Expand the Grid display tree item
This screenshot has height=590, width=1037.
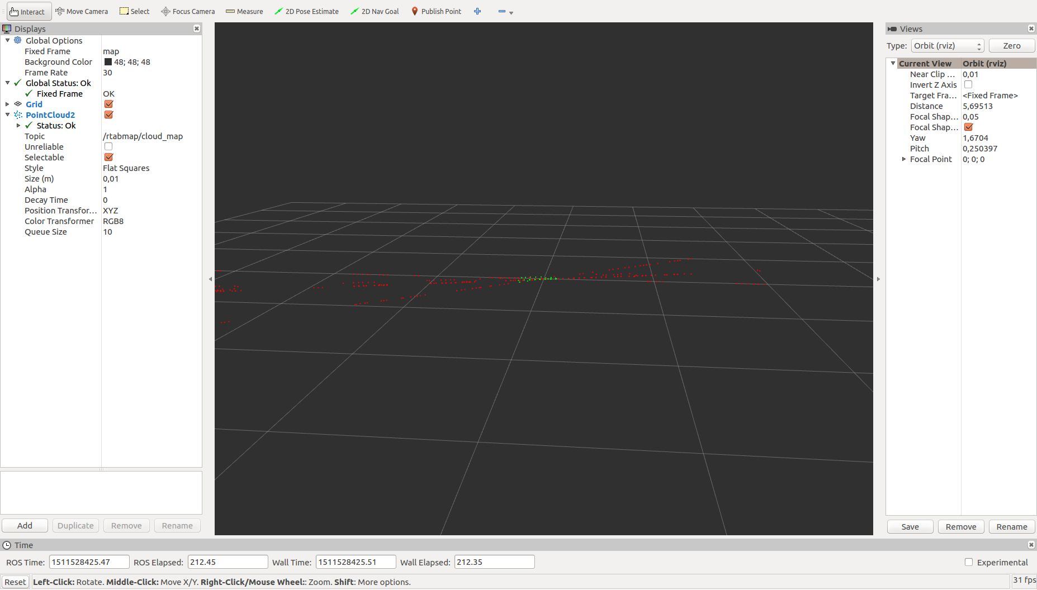click(x=7, y=104)
